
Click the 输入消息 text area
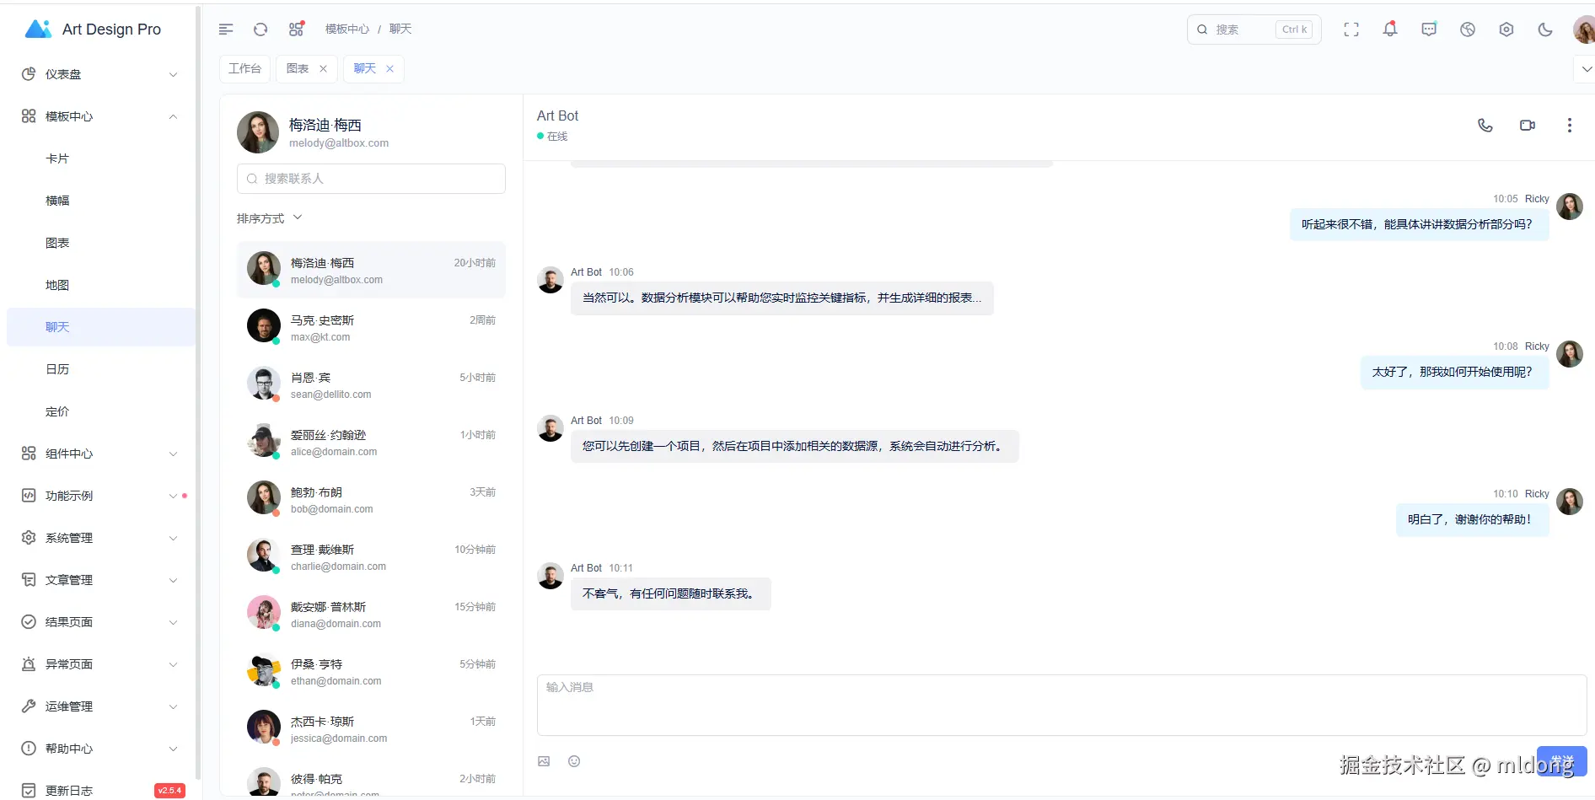click(1061, 705)
